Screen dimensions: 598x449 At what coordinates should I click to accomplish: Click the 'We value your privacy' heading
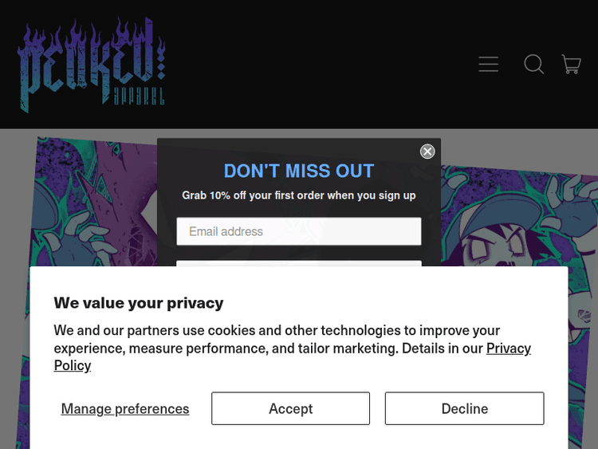coord(138,302)
